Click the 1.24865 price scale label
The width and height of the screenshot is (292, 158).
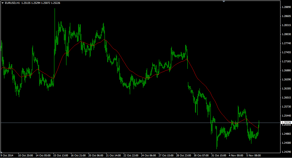[x=286, y=134]
